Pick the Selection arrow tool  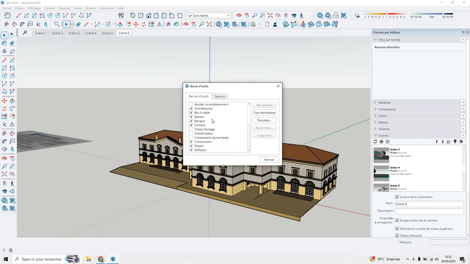[x=4, y=35]
